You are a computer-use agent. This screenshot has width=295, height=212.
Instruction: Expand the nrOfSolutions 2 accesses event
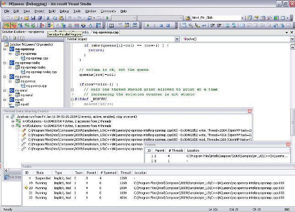pyautogui.click(x=13, y=121)
